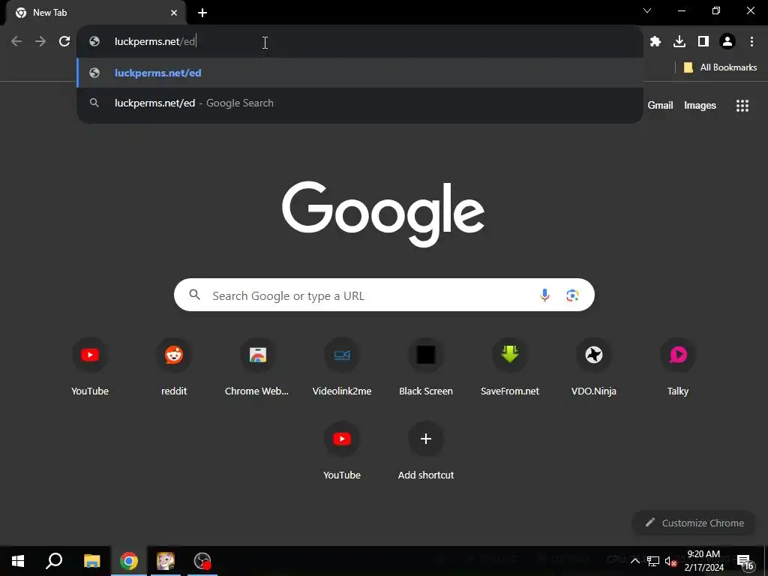Open the OBS Studio taskbar icon
The width and height of the screenshot is (768, 576).
click(202, 561)
